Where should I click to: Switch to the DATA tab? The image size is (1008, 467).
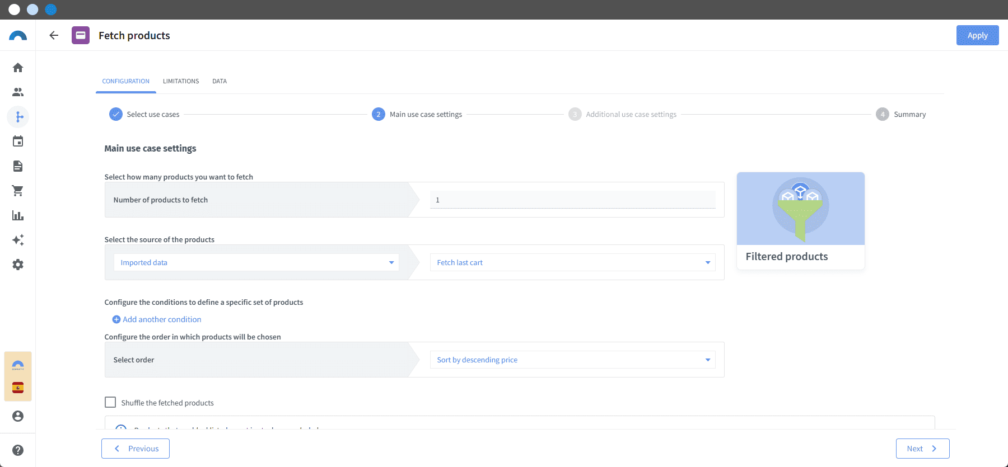220,81
